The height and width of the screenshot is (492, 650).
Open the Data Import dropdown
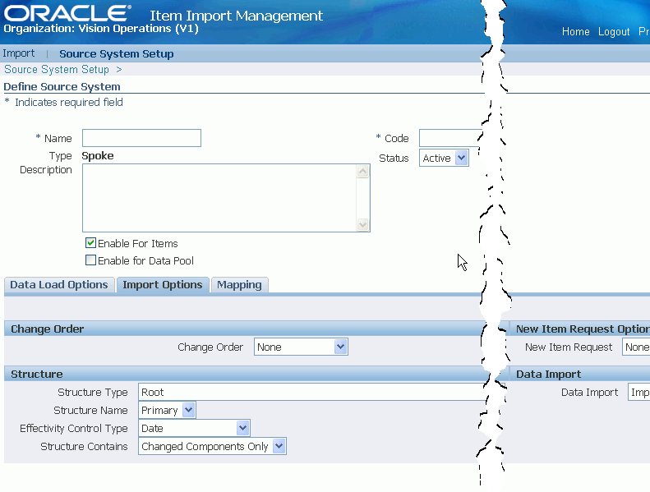click(x=638, y=392)
